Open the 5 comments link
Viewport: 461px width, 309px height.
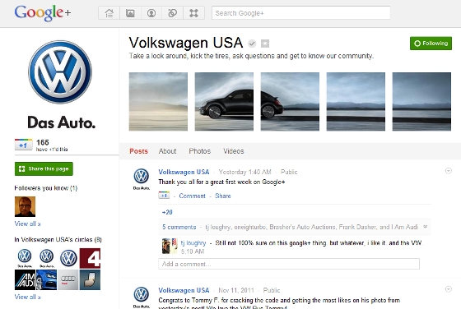[179, 227]
